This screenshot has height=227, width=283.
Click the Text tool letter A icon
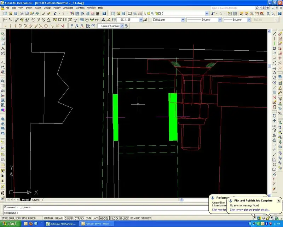3,49
